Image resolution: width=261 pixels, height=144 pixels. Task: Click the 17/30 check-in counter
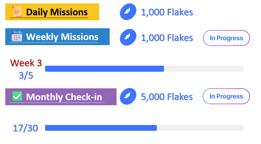point(25,128)
